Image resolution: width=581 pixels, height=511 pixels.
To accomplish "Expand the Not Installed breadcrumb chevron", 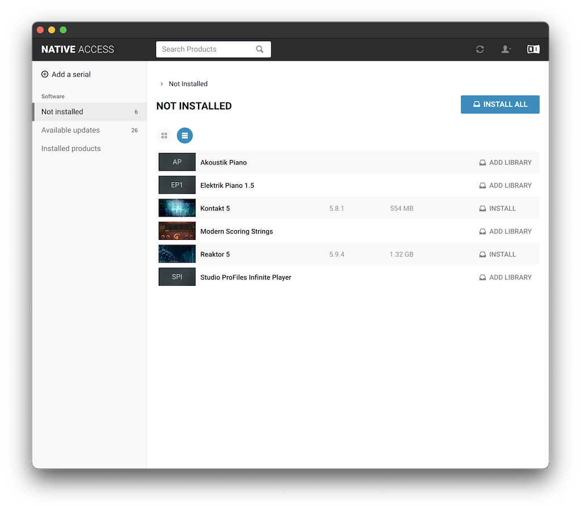I will pos(162,84).
